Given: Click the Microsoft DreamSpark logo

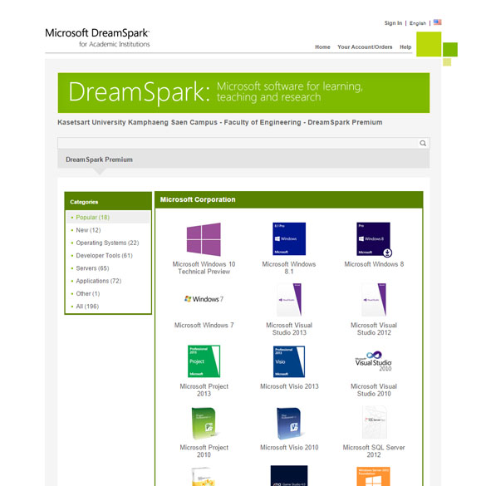Looking at the screenshot, I should pyautogui.click(x=97, y=37).
